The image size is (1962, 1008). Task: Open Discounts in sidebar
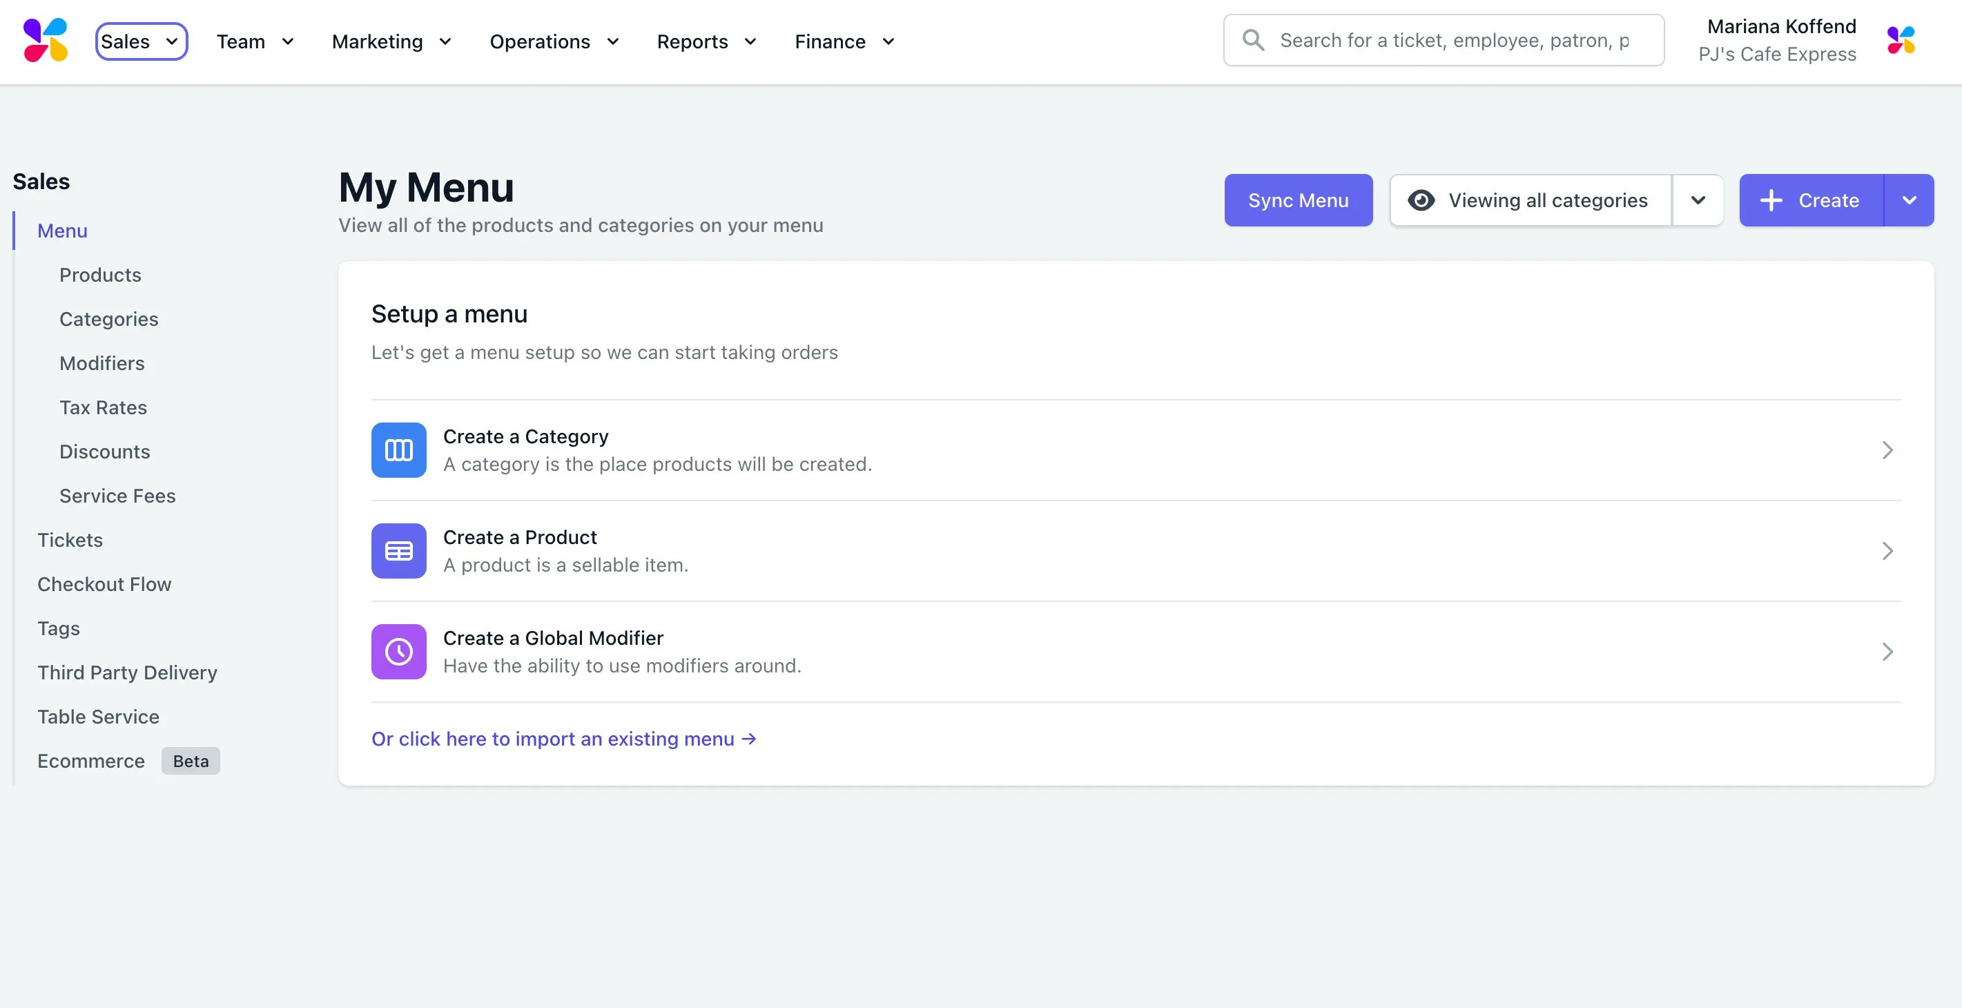(x=105, y=452)
